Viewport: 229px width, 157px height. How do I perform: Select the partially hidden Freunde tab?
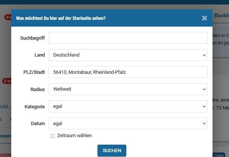(x=5, y=136)
